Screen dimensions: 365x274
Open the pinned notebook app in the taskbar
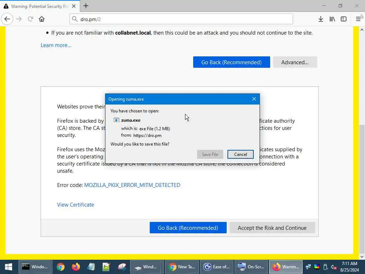tap(91, 267)
